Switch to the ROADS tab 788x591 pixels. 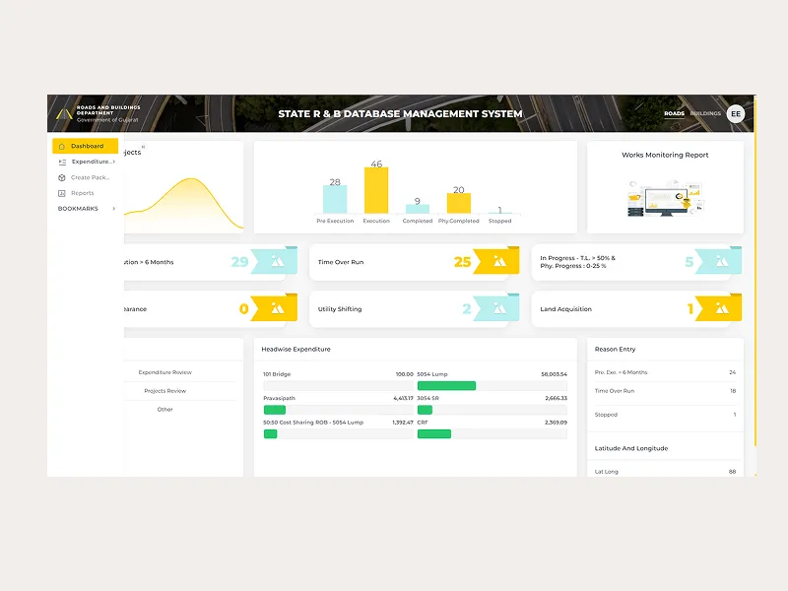coord(674,114)
